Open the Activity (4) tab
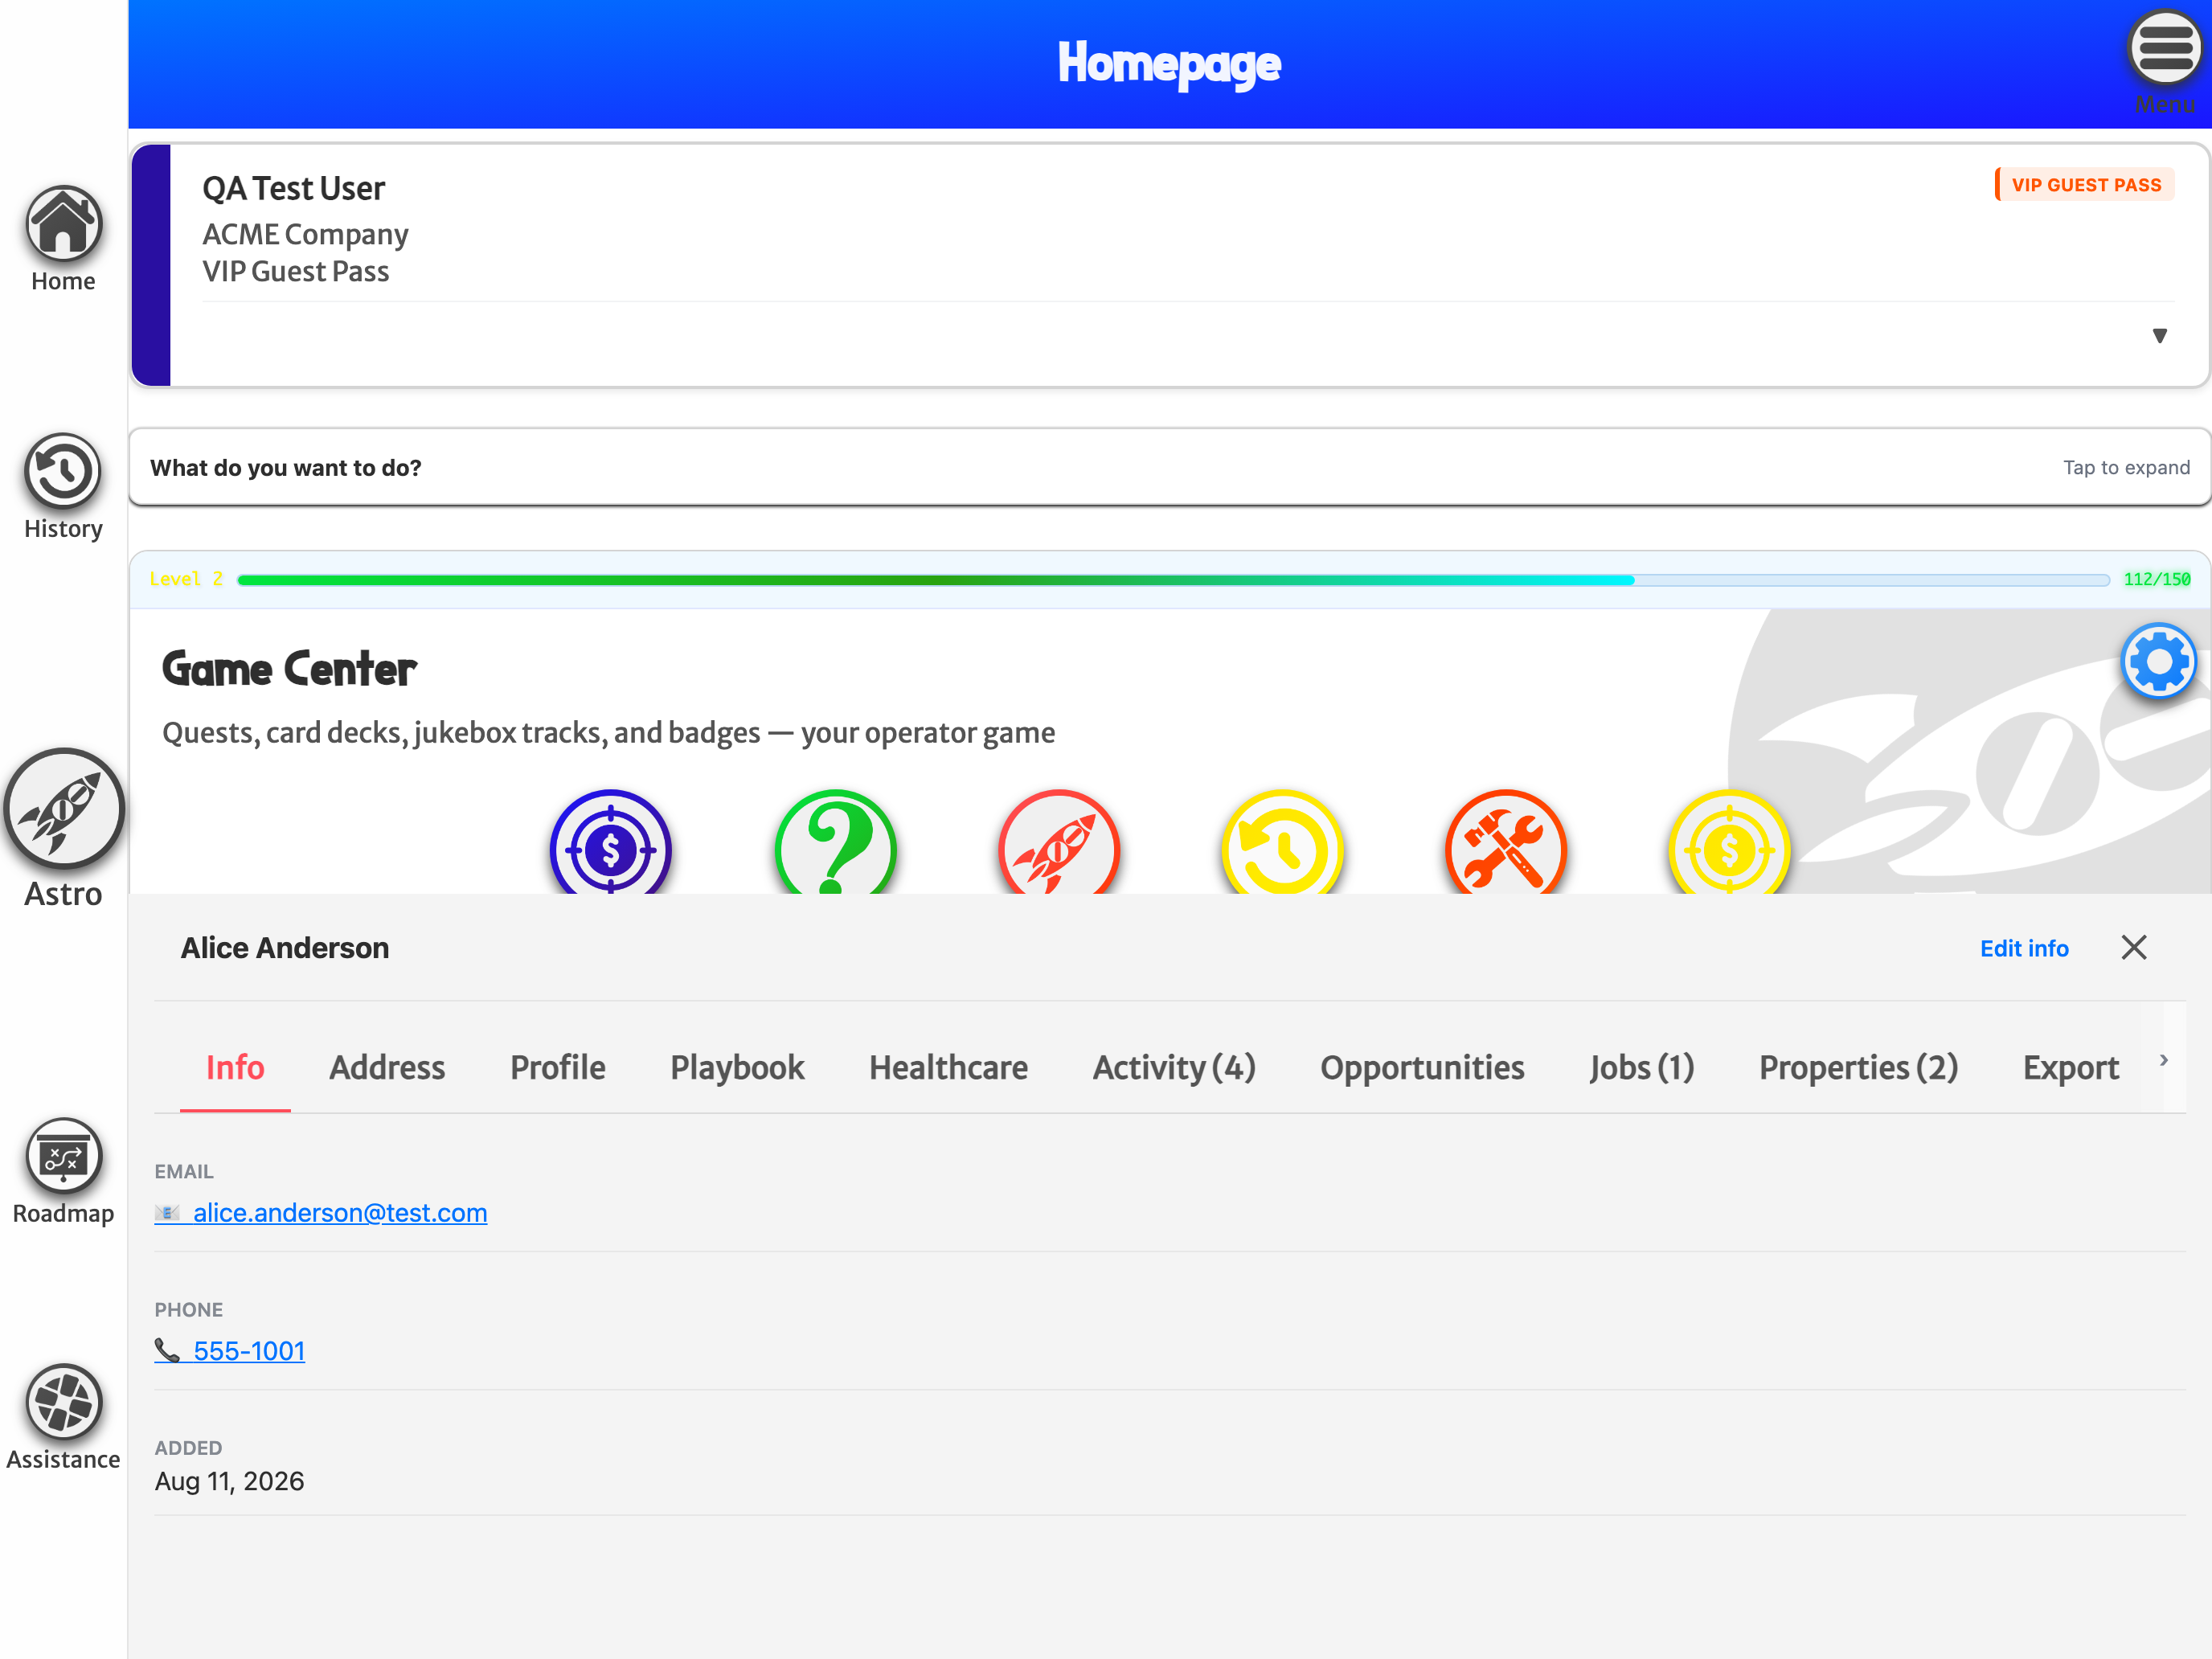Screen dimensions: 2212x1659 tap(1174, 1068)
